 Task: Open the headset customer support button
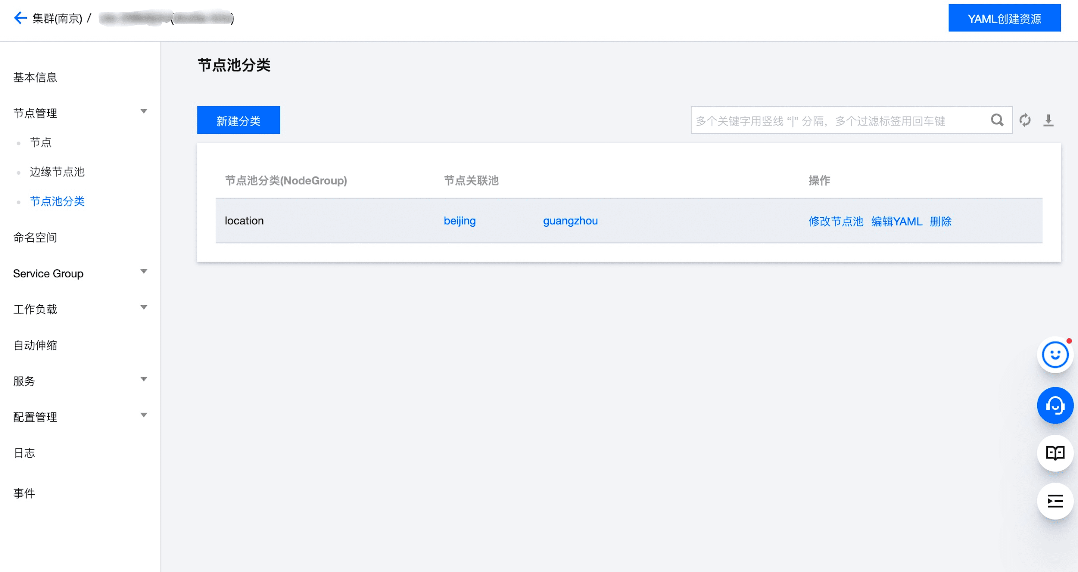pos(1055,405)
